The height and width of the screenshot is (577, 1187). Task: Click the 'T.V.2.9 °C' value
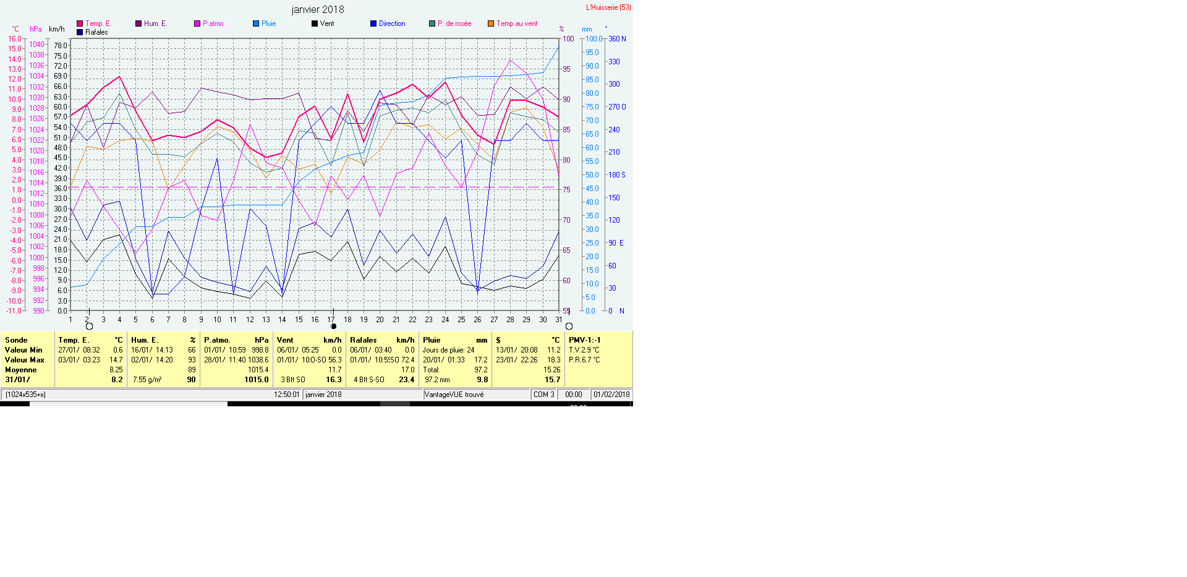point(584,350)
